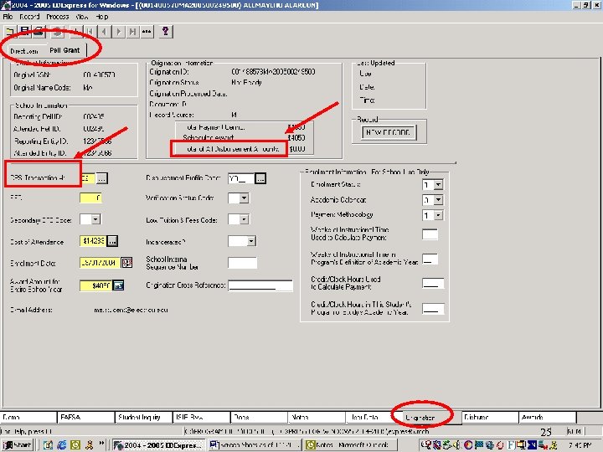Switch to the Demo bottom tab
603x452 pixels.
28,417
